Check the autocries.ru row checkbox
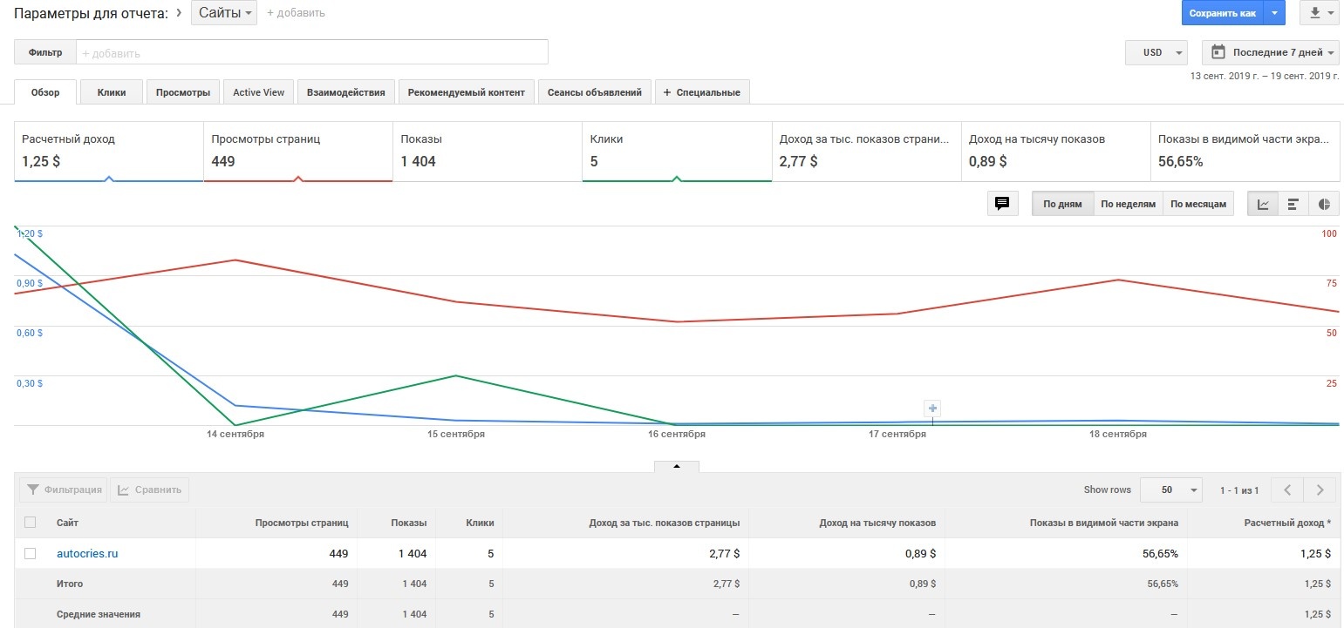Viewport: 1344px width, 628px height. click(x=31, y=553)
